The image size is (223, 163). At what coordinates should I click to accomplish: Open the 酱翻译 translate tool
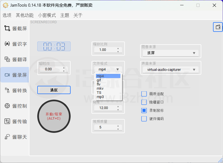tap(15, 59)
